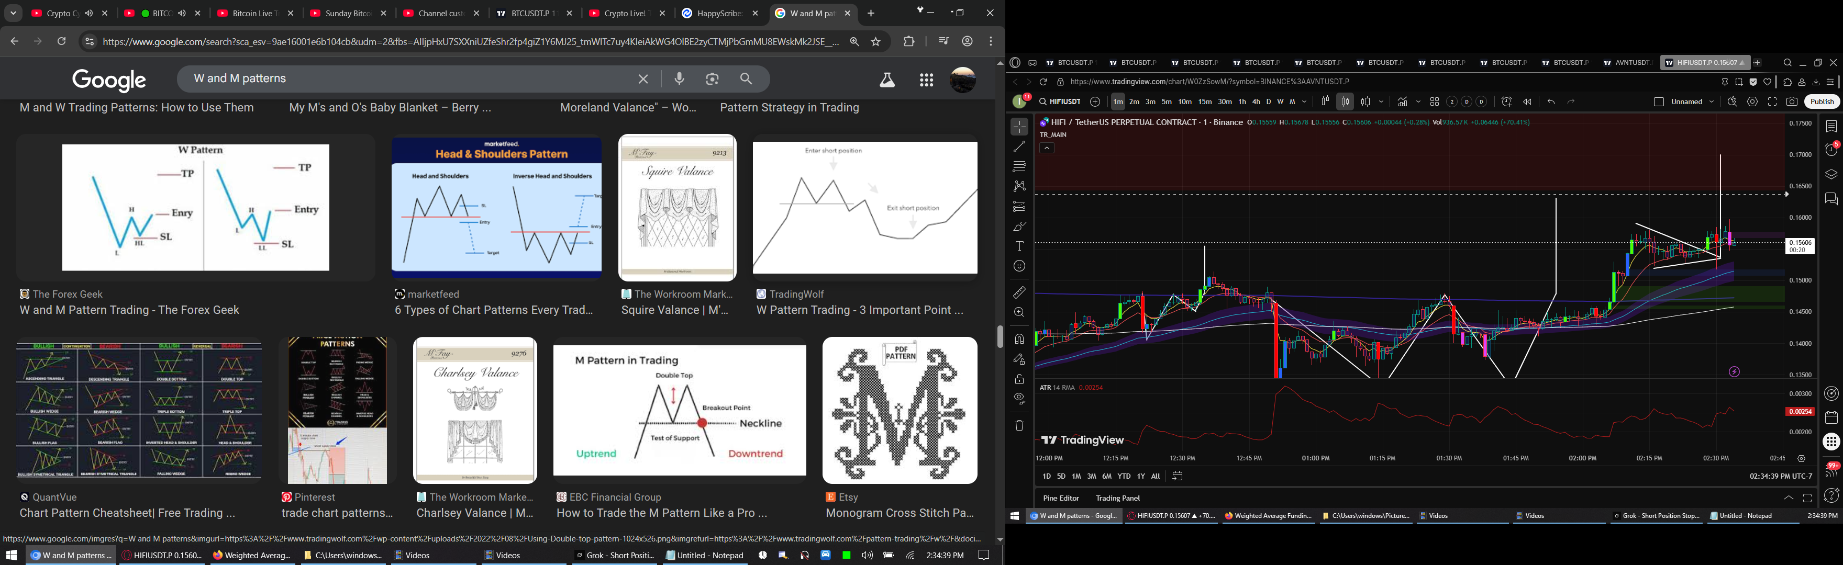Click the Publish button
Viewport: 1843px width, 565px height.
click(x=1822, y=102)
